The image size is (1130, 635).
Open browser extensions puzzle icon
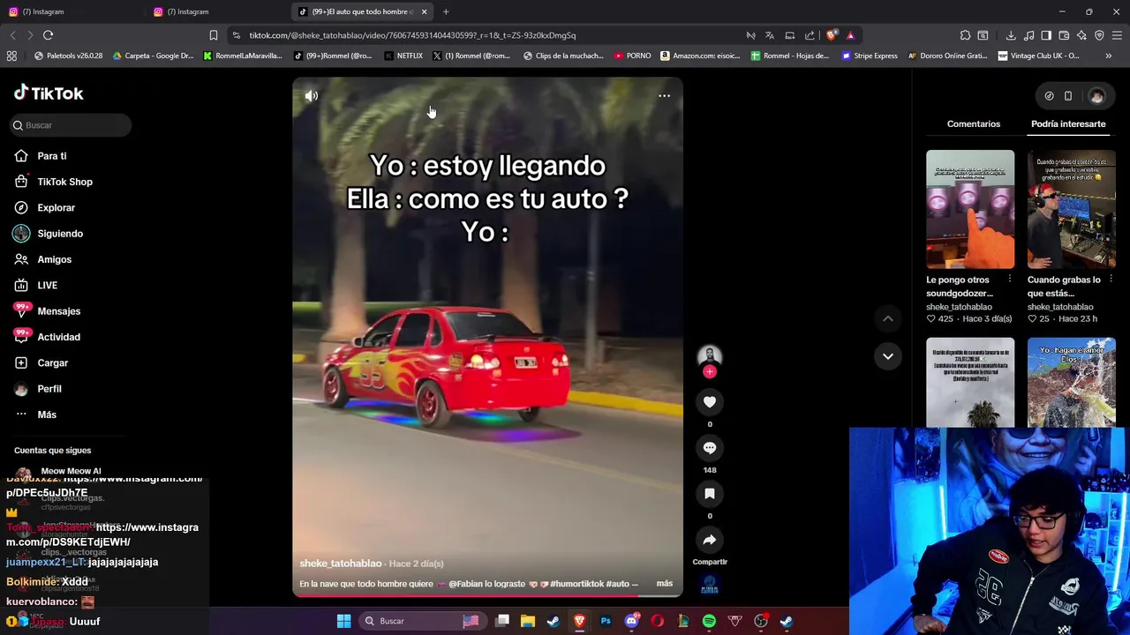965,35
